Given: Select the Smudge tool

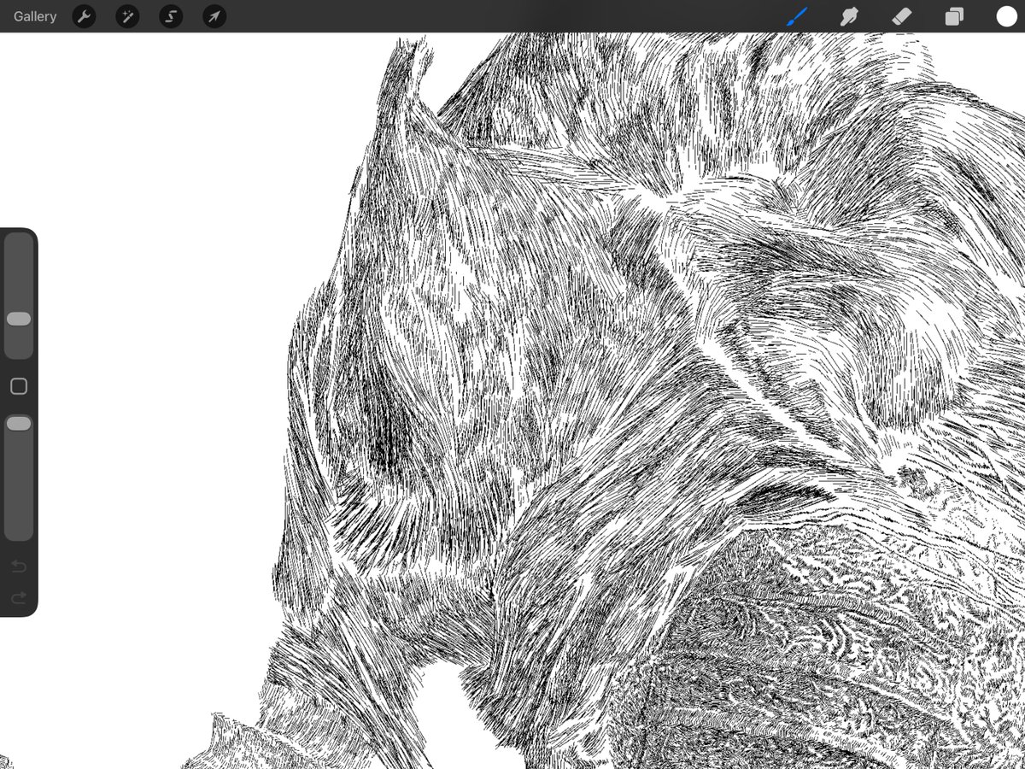Looking at the screenshot, I should (x=849, y=16).
